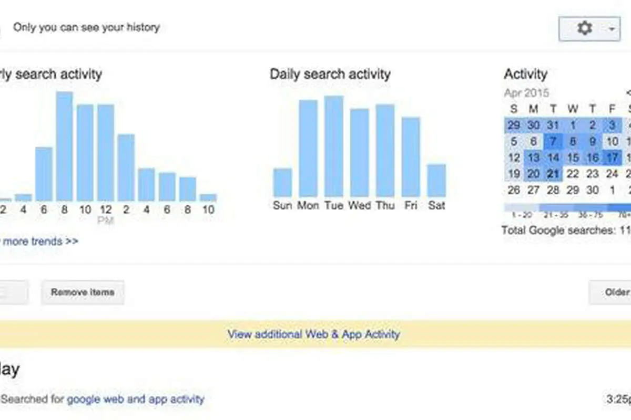Go to previous month arrow in Activity calendar

[628, 93]
